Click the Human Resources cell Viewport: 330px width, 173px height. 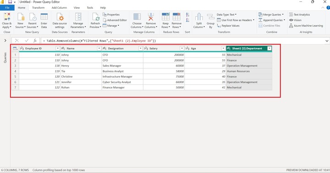tap(249, 71)
